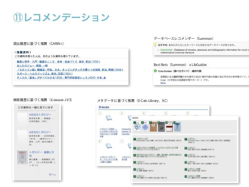
Task: Click the blank cover of the 1991 4次元のトポロジー
Action: (x=22, y=119)
